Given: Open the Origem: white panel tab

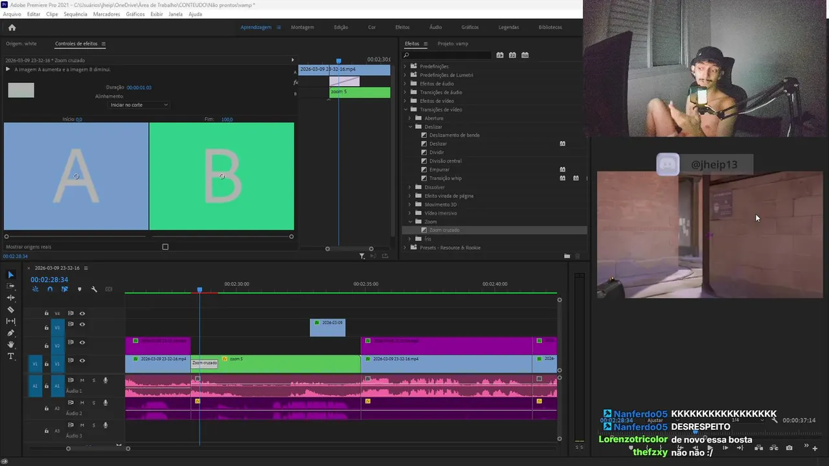Looking at the screenshot, I should [21, 44].
